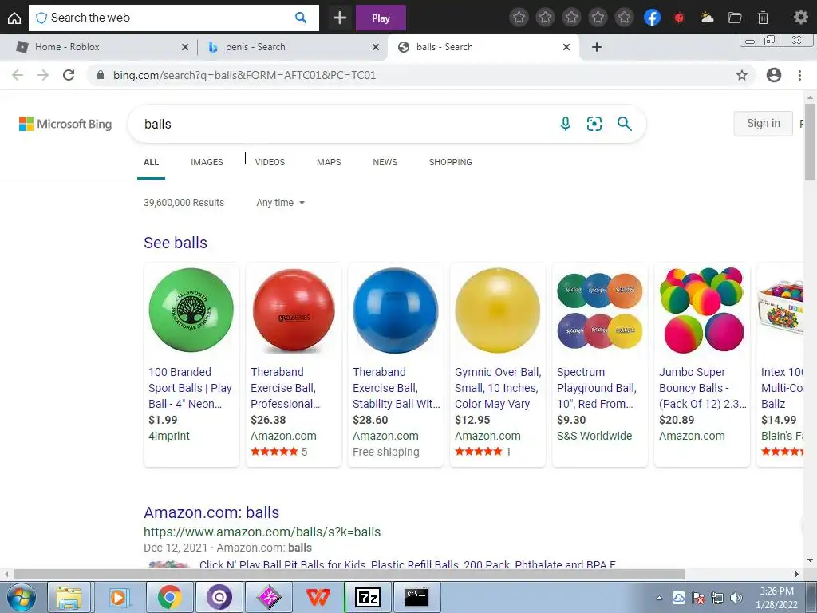Click the trash can icon
Viewport: 817px width, 613px height.
point(763,18)
